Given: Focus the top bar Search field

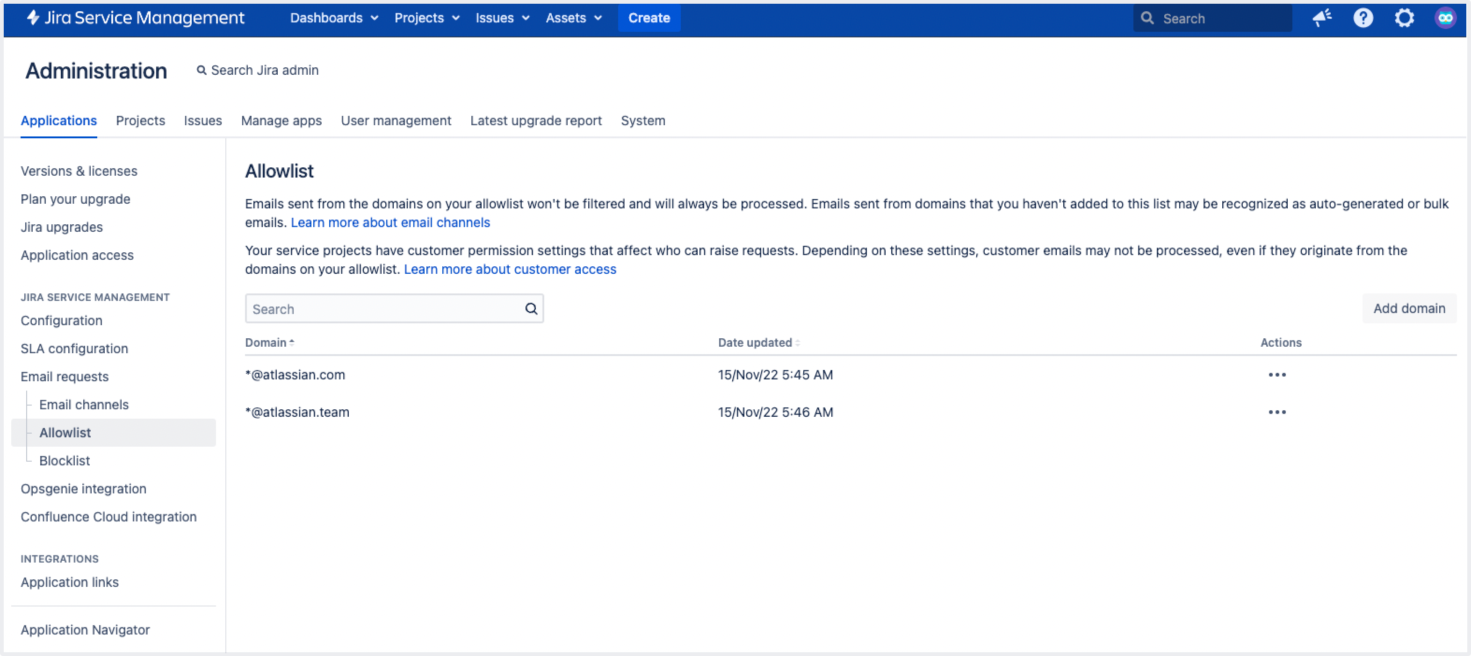Looking at the screenshot, I should (1212, 18).
